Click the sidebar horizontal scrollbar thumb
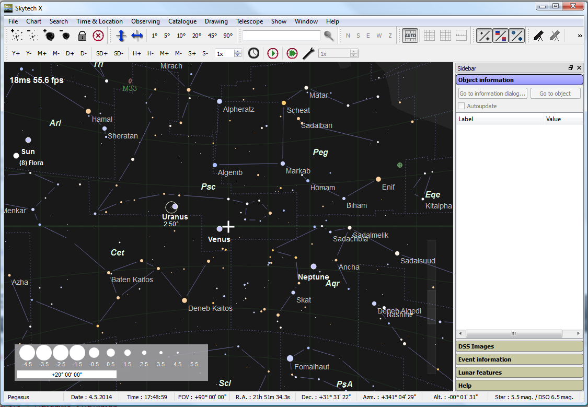 tap(514, 333)
